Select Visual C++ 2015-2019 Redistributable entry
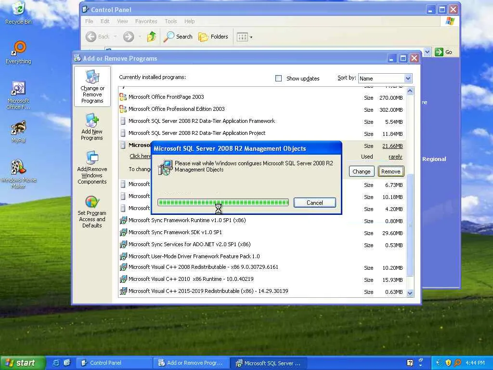Image resolution: width=493 pixels, height=370 pixels. (262, 291)
